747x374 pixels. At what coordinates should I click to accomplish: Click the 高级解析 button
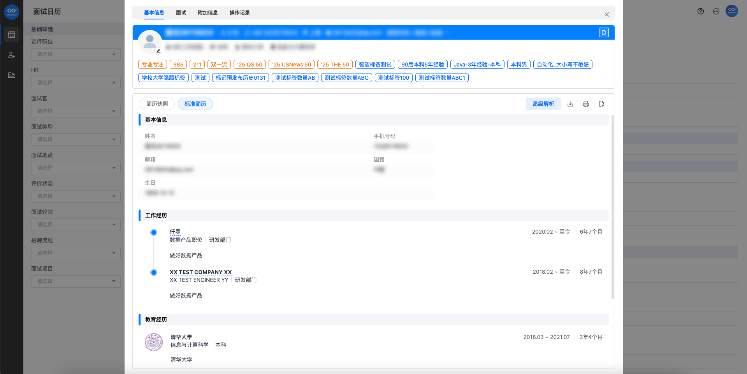[543, 104]
